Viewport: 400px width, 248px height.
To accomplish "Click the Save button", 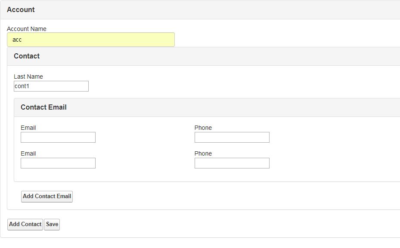I will point(52,224).
